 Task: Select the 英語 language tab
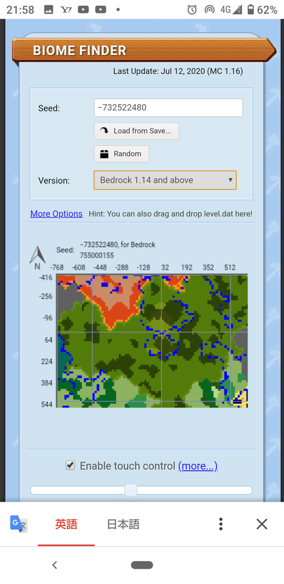pyautogui.click(x=66, y=524)
